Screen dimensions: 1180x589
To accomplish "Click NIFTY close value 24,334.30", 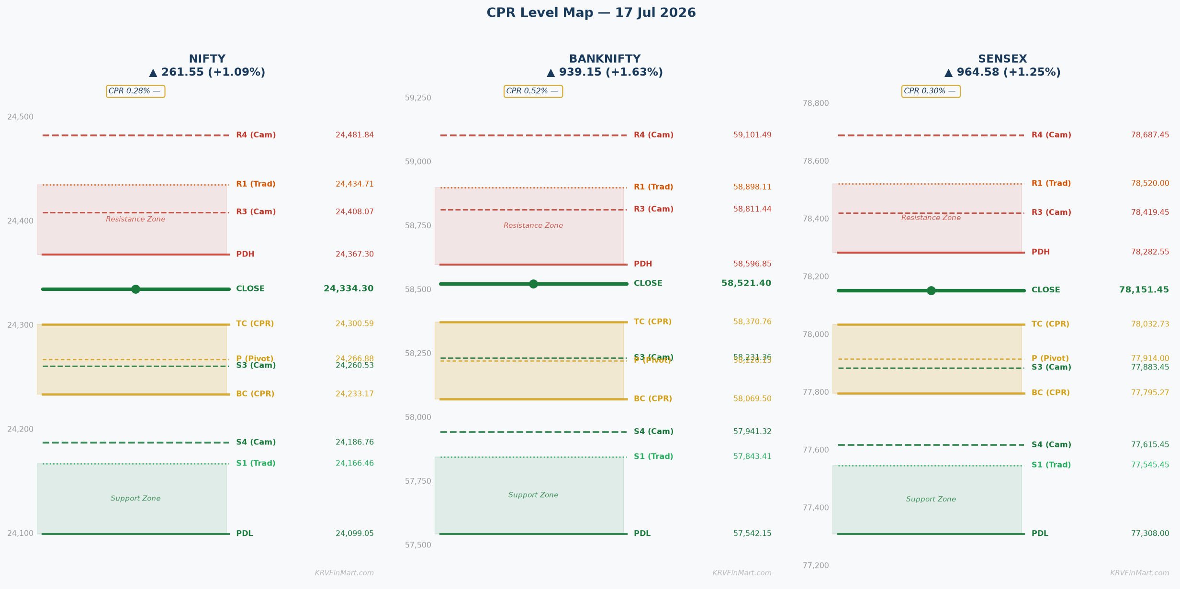I will click(x=348, y=289).
